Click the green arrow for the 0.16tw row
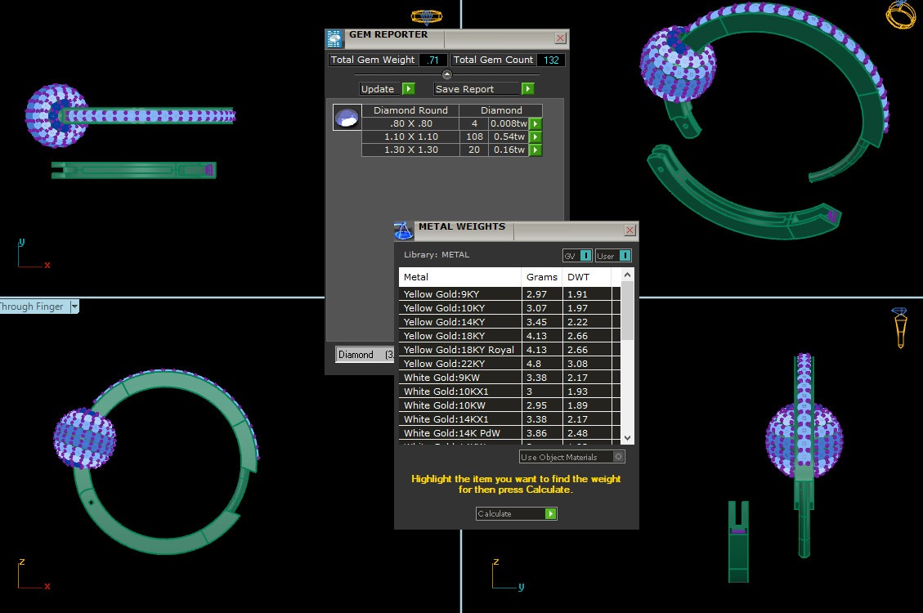The width and height of the screenshot is (923, 613). [535, 150]
